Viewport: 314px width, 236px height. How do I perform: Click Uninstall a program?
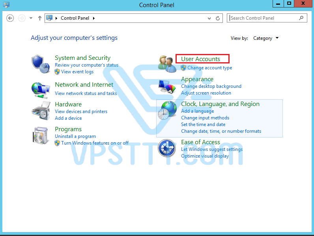pos(75,136)
